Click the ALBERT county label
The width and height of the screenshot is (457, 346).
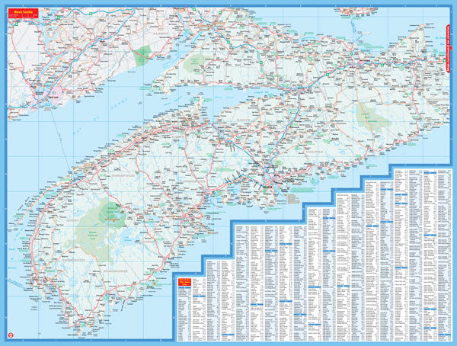tap(160, 34)
